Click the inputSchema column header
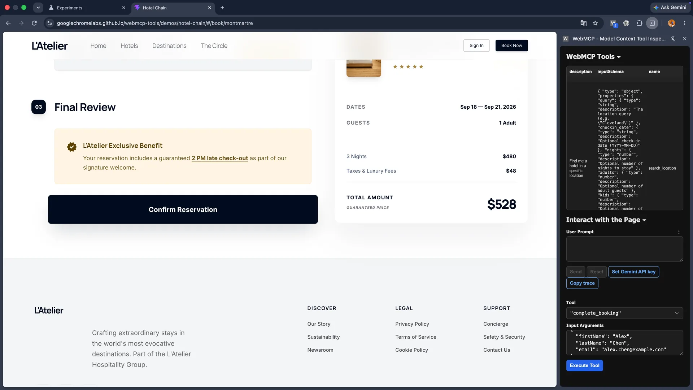Viewport: 693px width, 390px height. tap(610, 71)
